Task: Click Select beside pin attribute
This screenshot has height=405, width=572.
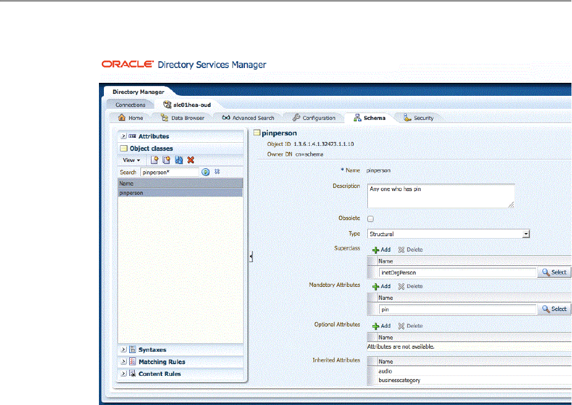Action: click(554, 309)
